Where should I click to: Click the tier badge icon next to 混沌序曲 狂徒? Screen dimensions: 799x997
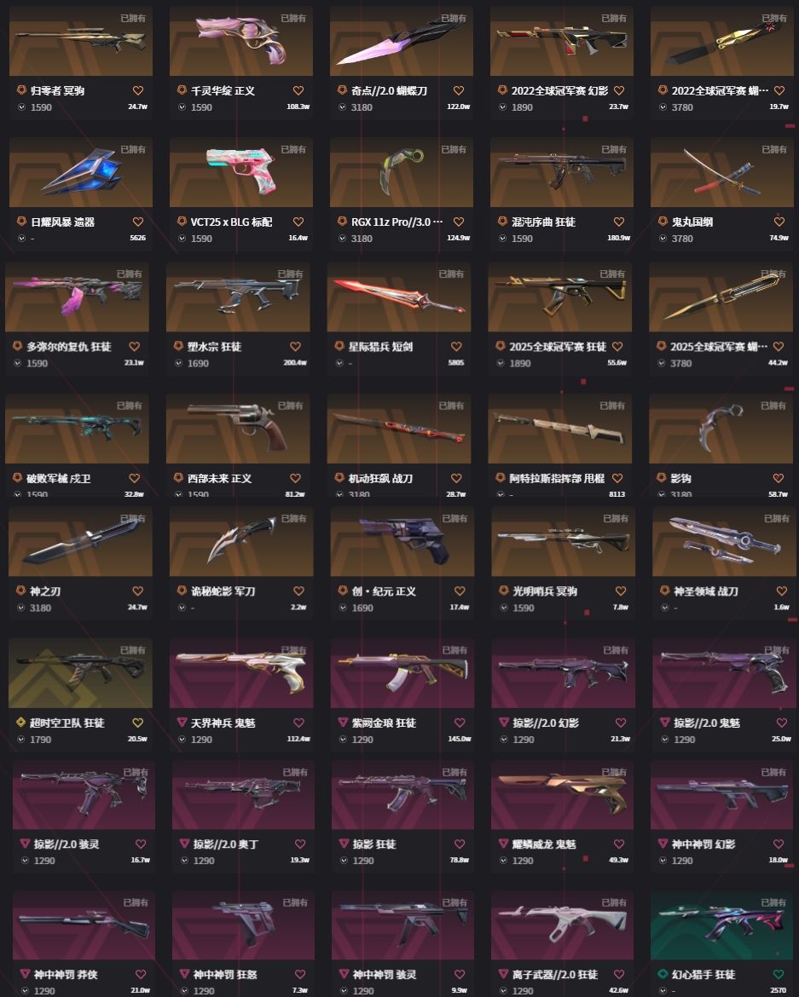click(502, 222)
